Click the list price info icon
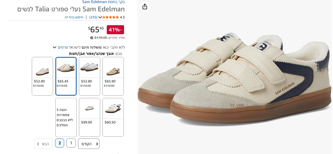Image resolution: width=333 pixels, height=154 pixels. 92,38
